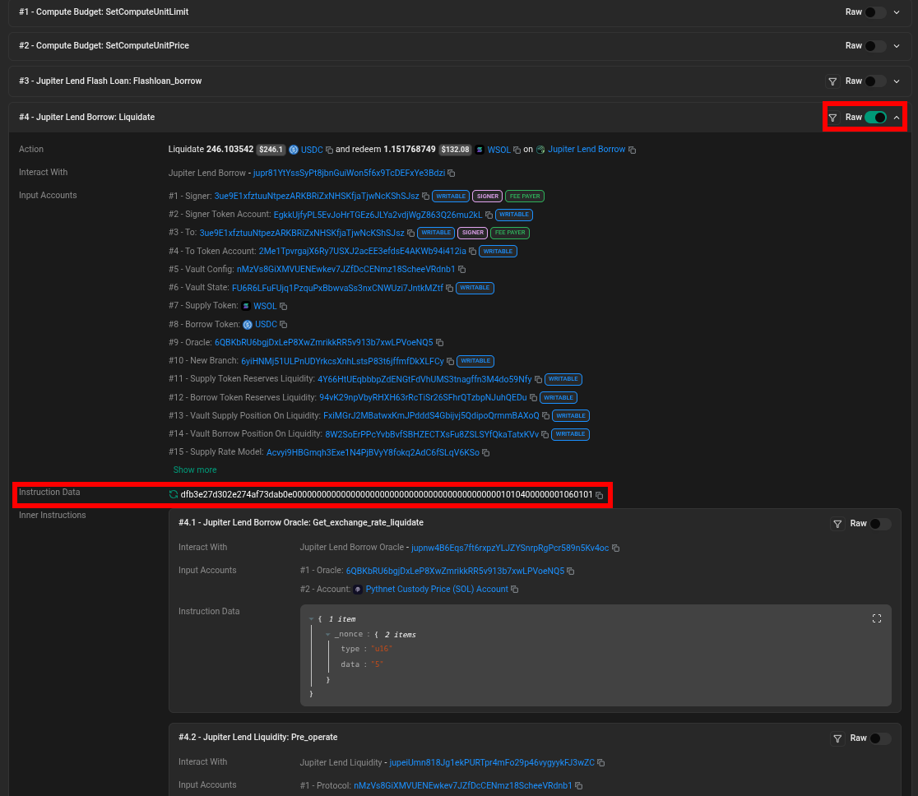Viewport: 918px width, 796px height.
Task: Copy the Supply Rate Model address
Action: click(486, 452)
